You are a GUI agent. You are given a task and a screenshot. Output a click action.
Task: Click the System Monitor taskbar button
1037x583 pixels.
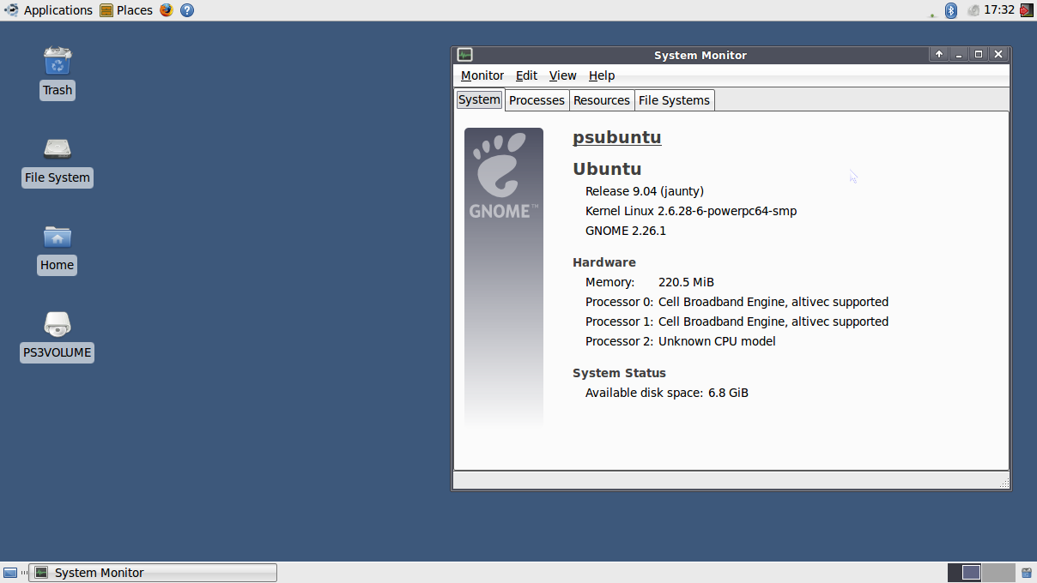click(x=153, y=573)
